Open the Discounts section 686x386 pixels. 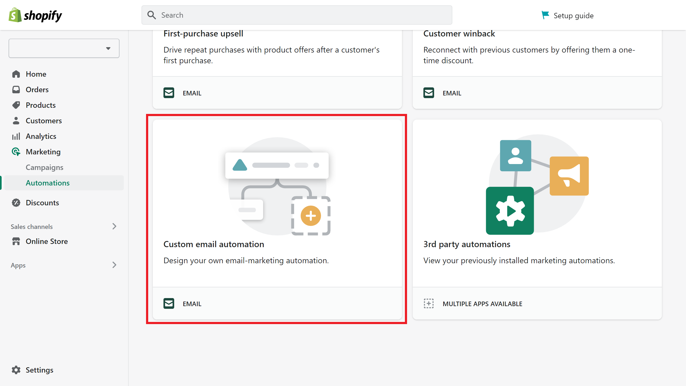(x=42, y=203)
